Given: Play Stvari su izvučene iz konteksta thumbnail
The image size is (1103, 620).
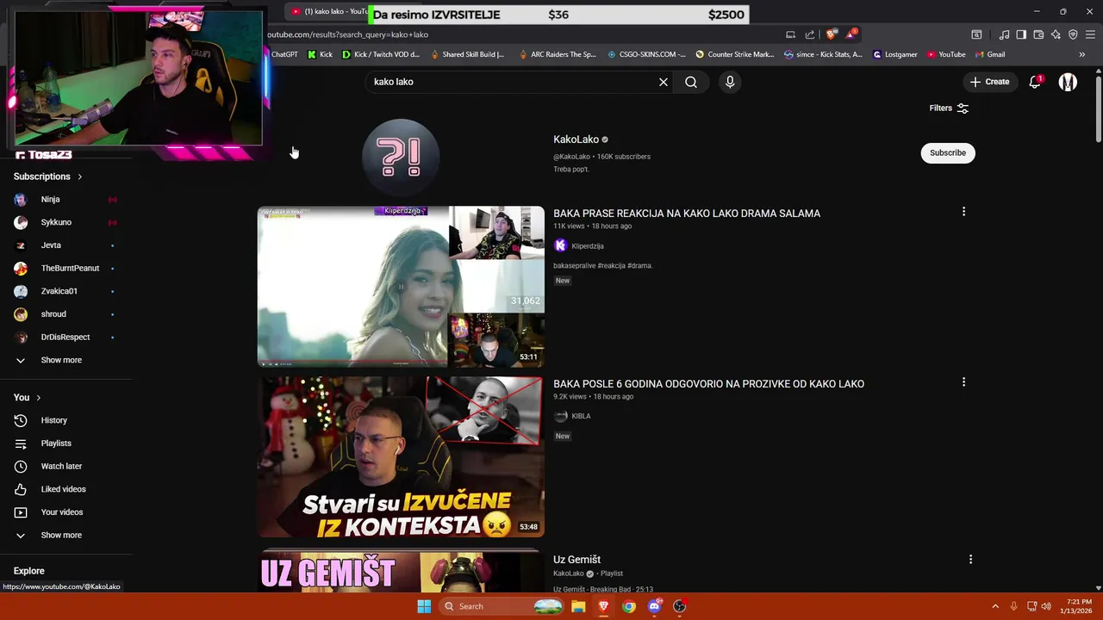Looking at the screenshot, I should point(401,456).
